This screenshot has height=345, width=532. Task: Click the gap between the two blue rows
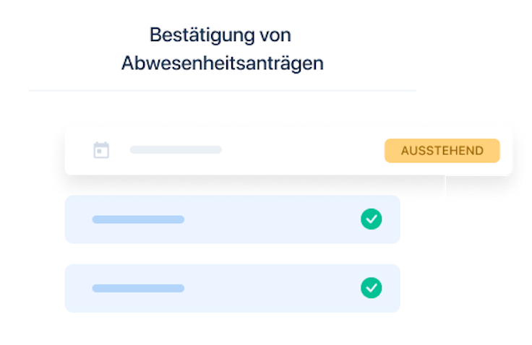pos(233,253)
